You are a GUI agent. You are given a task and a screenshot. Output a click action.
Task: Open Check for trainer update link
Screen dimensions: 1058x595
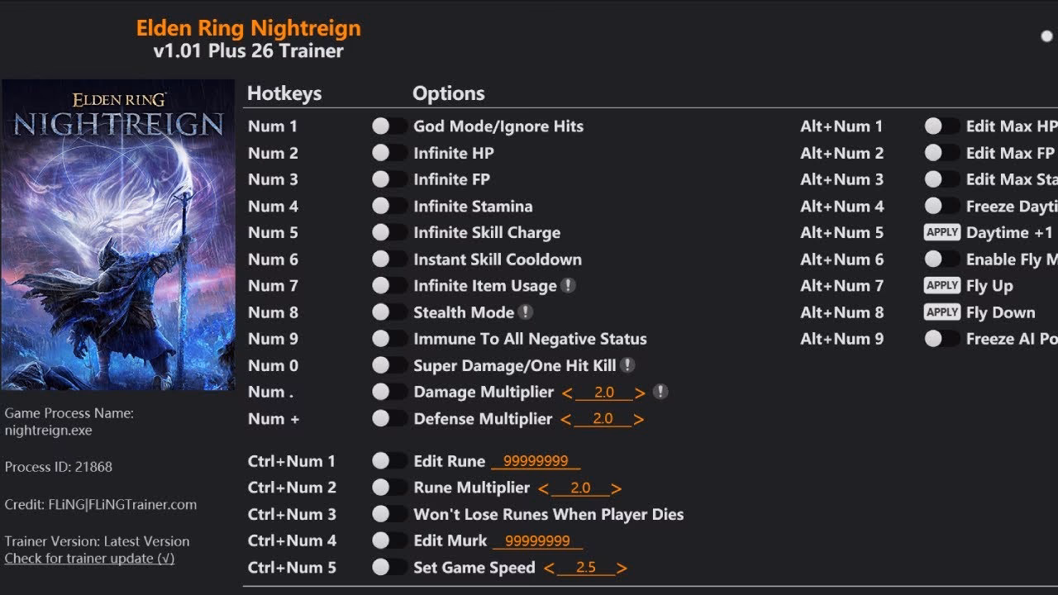[x=89, y=559]
